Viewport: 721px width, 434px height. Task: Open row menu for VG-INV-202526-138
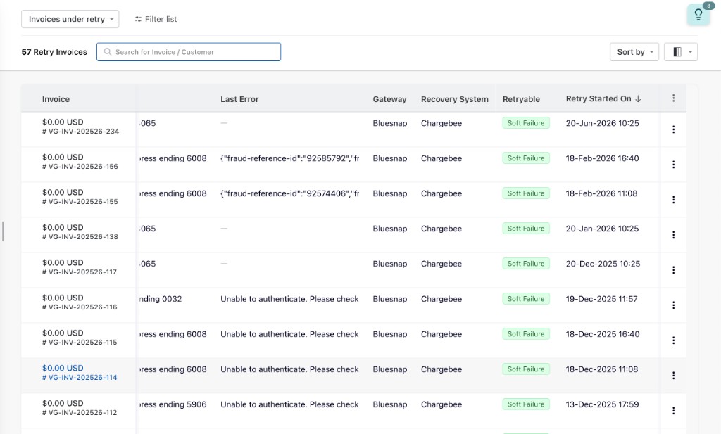click(x=673, y=235)
